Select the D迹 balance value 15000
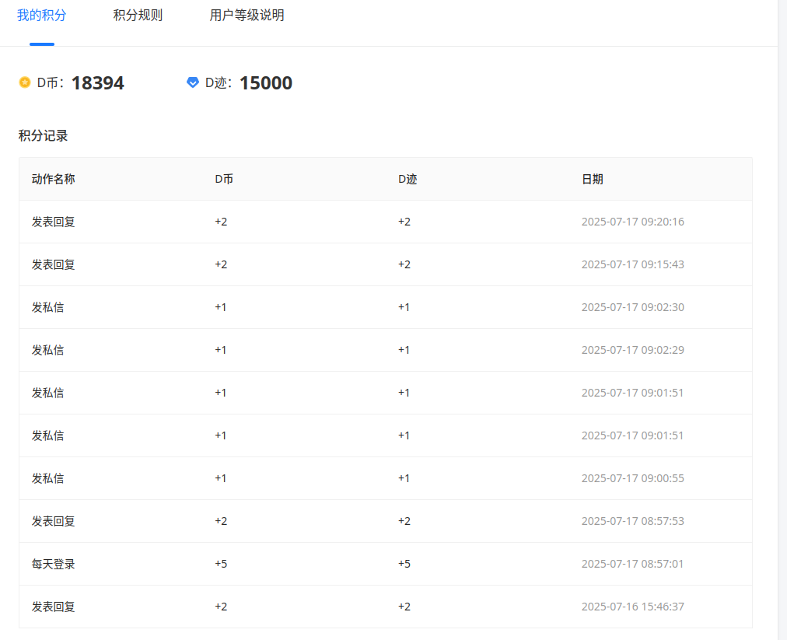 266,83
